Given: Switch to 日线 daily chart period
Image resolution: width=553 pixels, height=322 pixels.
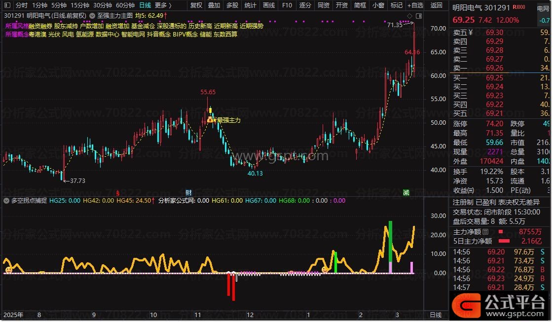Looking at the screenshot, I should pyautogui.click(x=145, y=5).
